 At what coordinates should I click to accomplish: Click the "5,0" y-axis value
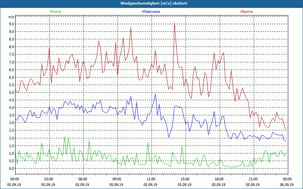pos(12,92)
